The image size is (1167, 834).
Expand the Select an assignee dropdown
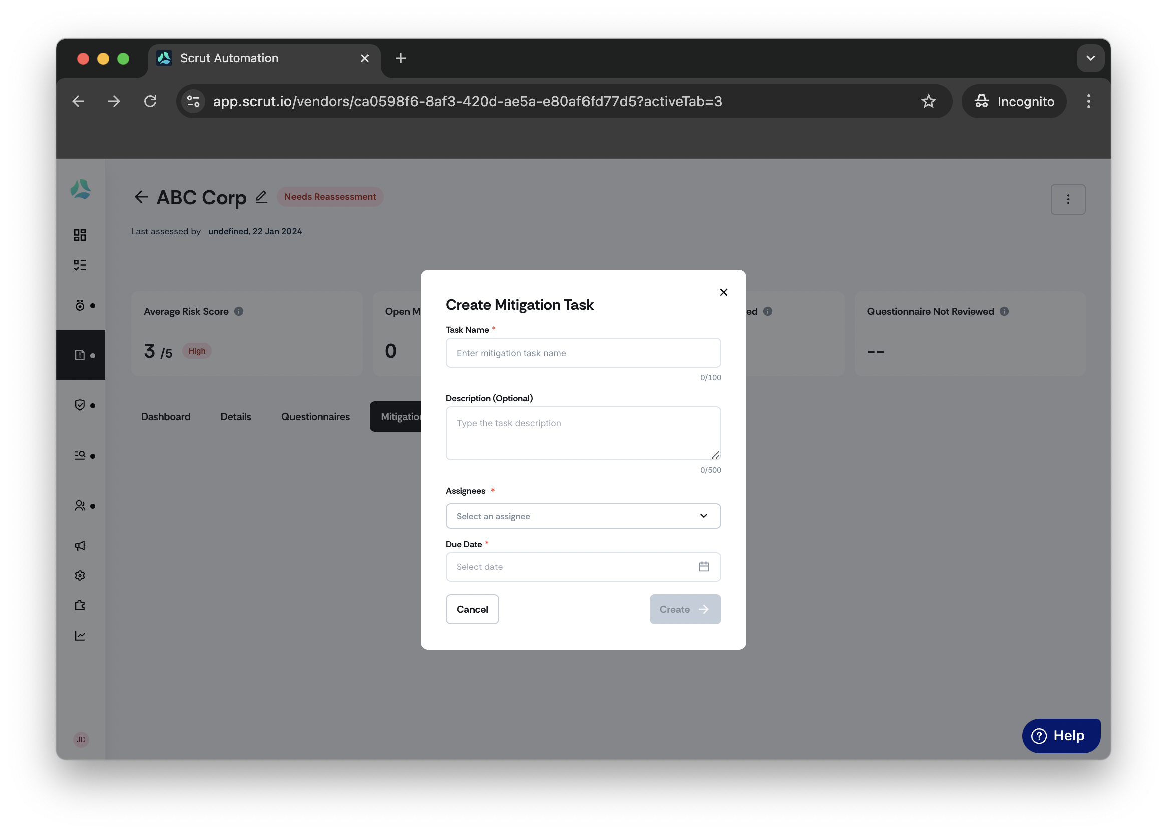(583, 516)
